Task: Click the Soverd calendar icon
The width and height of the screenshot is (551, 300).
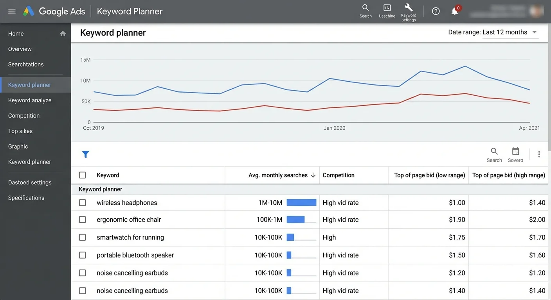Action: tap(515, 155)
